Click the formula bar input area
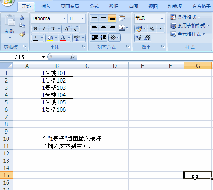213x190 pixels. (x=145, y=57)
